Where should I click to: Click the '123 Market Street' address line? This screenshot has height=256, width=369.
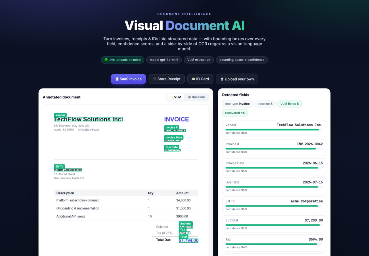(x=64, y=174)
